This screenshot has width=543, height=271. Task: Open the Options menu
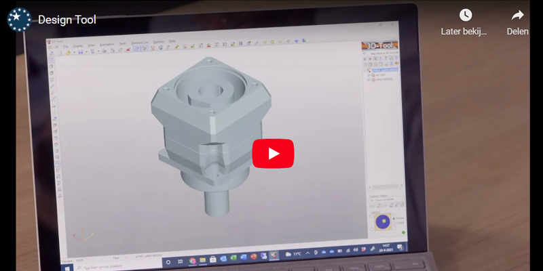point(159,43)
